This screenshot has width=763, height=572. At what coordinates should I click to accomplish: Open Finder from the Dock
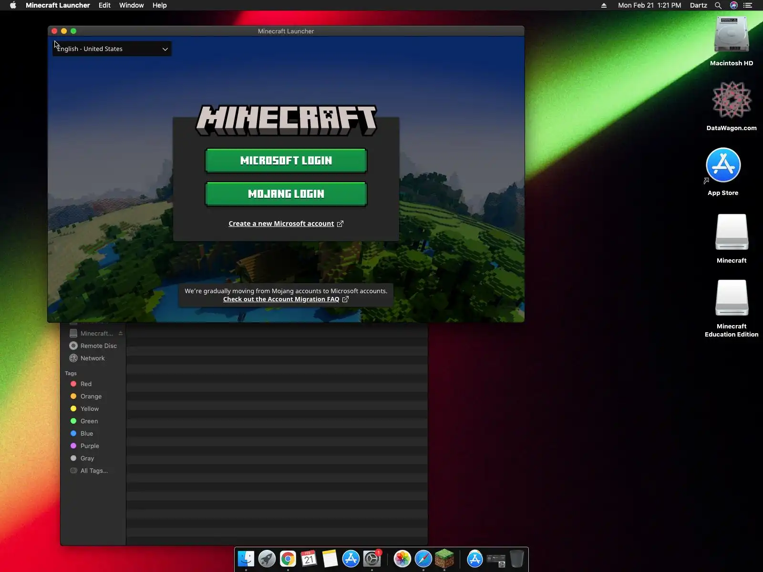point(246,559)
